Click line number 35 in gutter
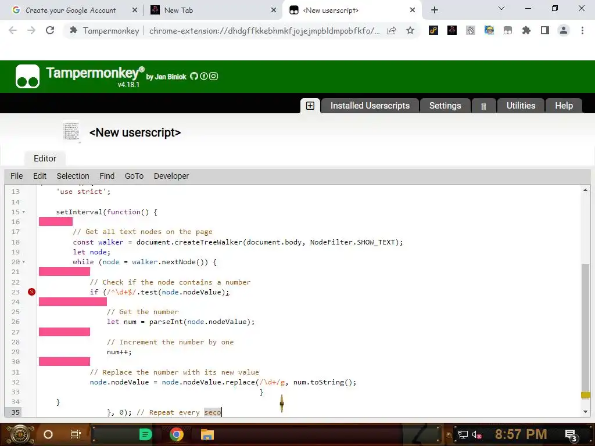Viewport: 595px width, 446px height. [16, 412]
